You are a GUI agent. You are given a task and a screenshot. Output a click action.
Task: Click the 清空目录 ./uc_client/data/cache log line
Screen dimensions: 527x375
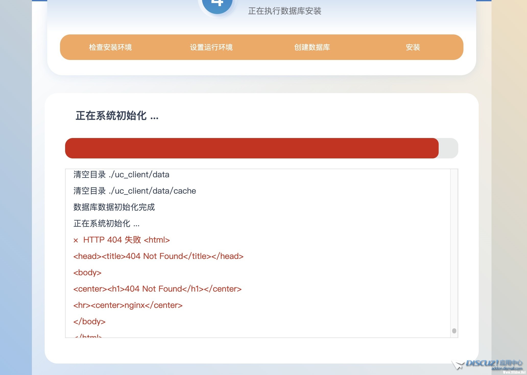135,191
